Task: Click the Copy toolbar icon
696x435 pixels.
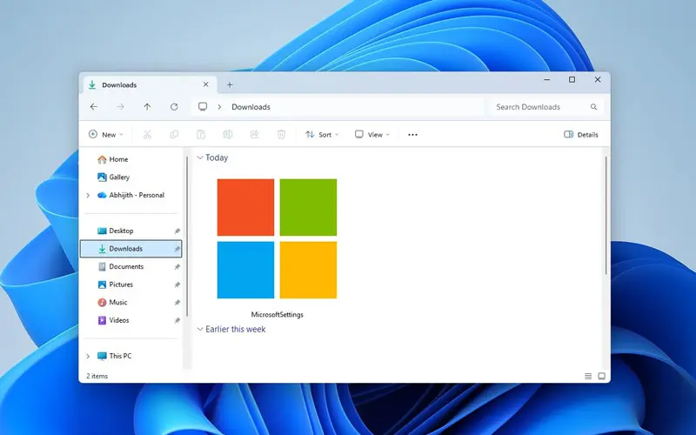Action: point(174,135)
